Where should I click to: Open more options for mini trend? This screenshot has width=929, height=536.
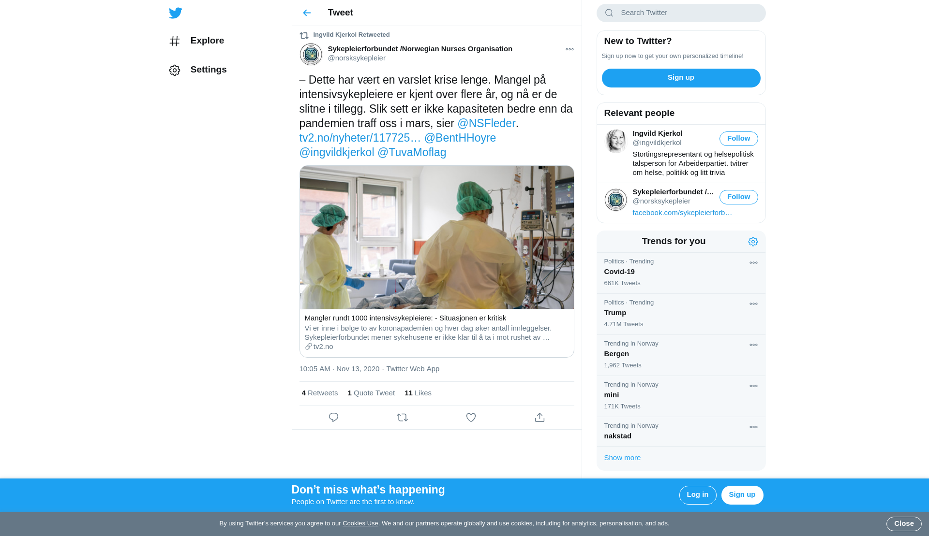coord(753,386)
